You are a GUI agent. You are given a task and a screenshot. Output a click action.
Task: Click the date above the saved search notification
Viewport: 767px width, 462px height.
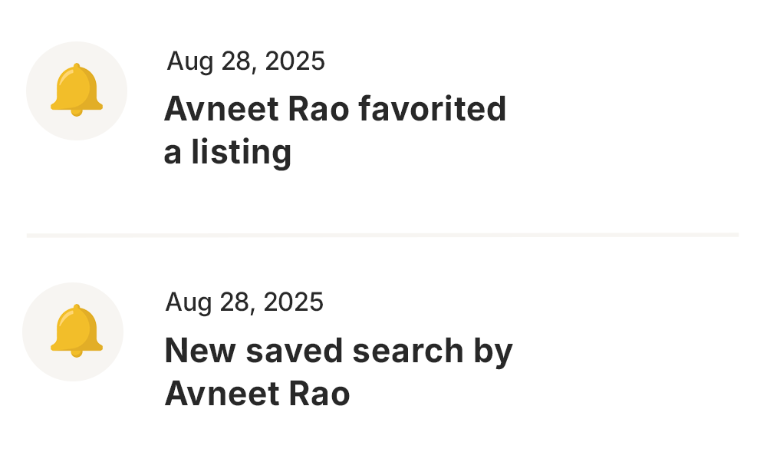(x=244, y=302)
